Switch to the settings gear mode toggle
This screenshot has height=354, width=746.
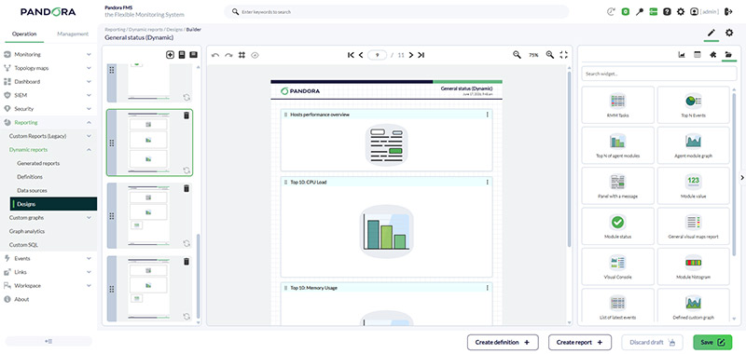pyautogui.click(x=729, y=33)
